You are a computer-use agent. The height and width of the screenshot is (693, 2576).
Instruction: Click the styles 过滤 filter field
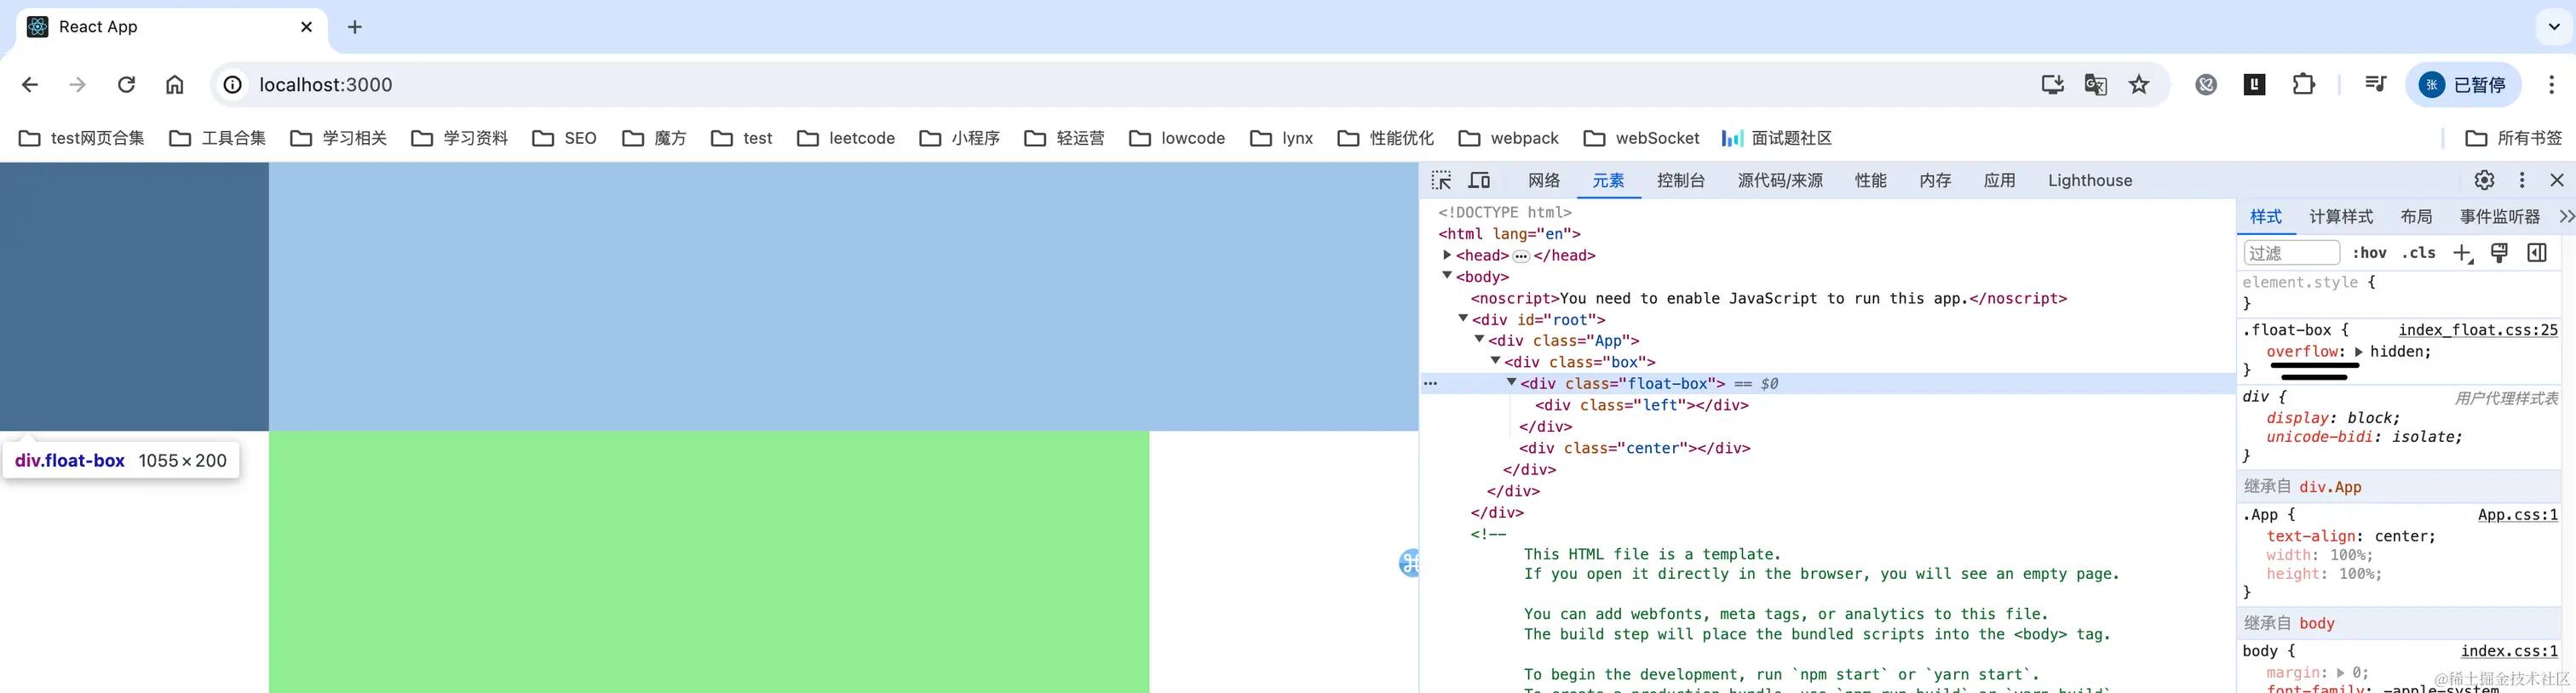pos(2291,253)
